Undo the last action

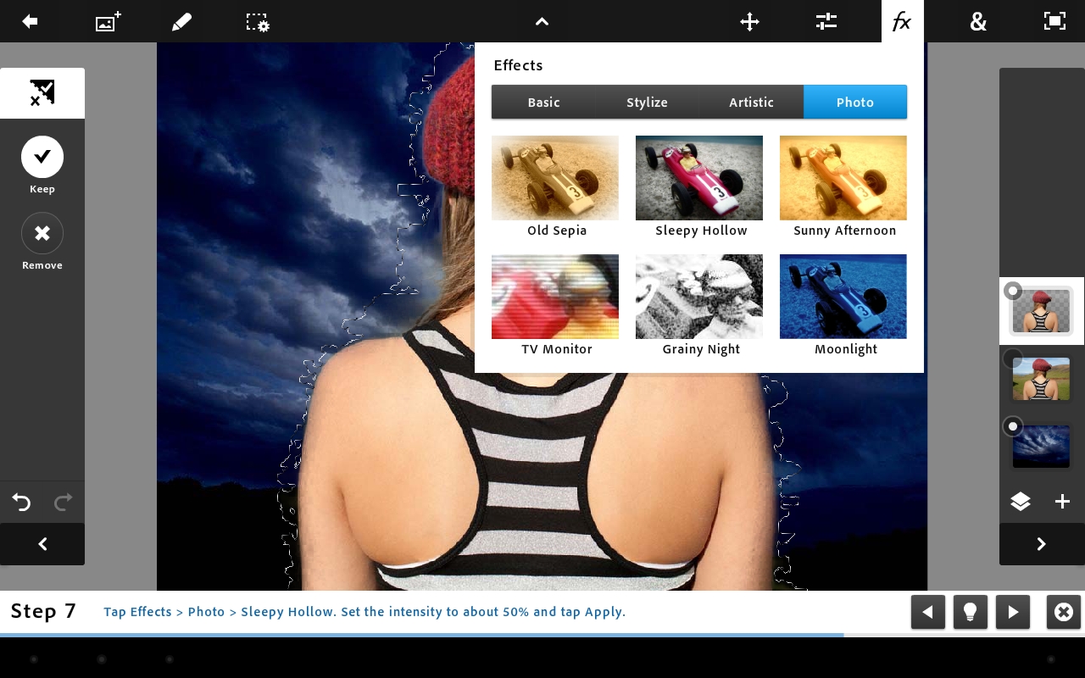point(21,503)
